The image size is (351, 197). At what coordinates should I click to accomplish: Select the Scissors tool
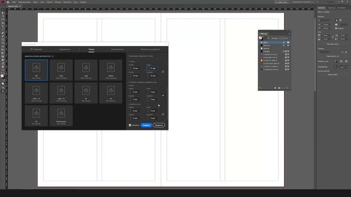click(x=3, y=47)
